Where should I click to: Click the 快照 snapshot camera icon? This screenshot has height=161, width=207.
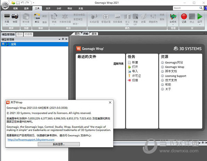tap(15, 16)
